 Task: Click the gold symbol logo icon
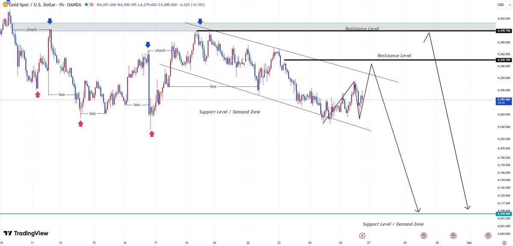[x=5, y=5]
